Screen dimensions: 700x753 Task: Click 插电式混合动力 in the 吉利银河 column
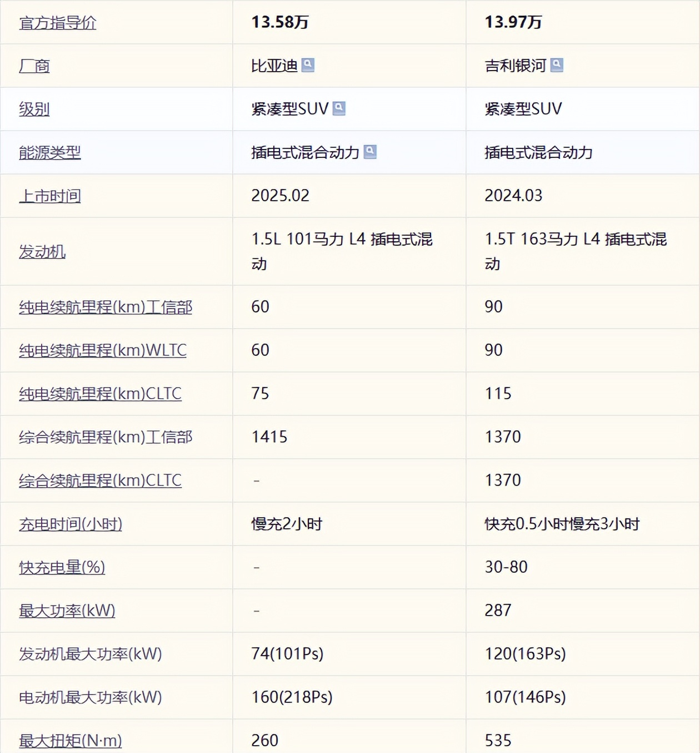(538, 152)
